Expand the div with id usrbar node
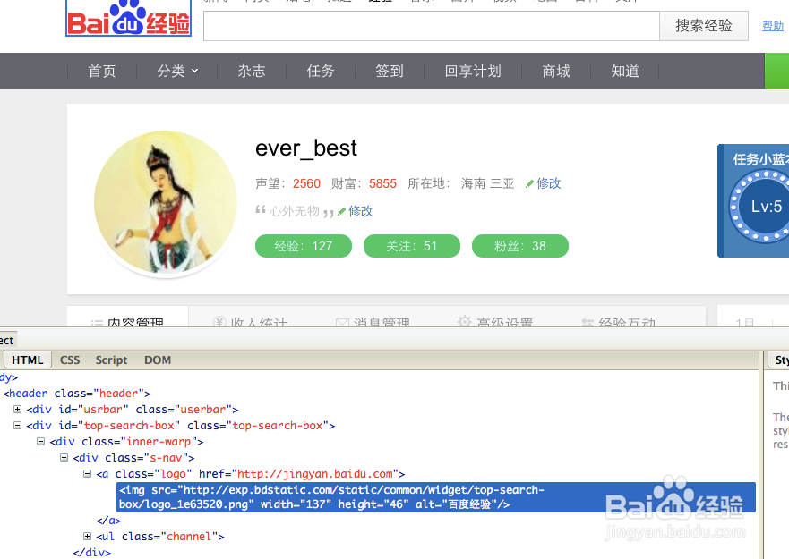Viewport: 789px width, 559px height. point(18,409)
